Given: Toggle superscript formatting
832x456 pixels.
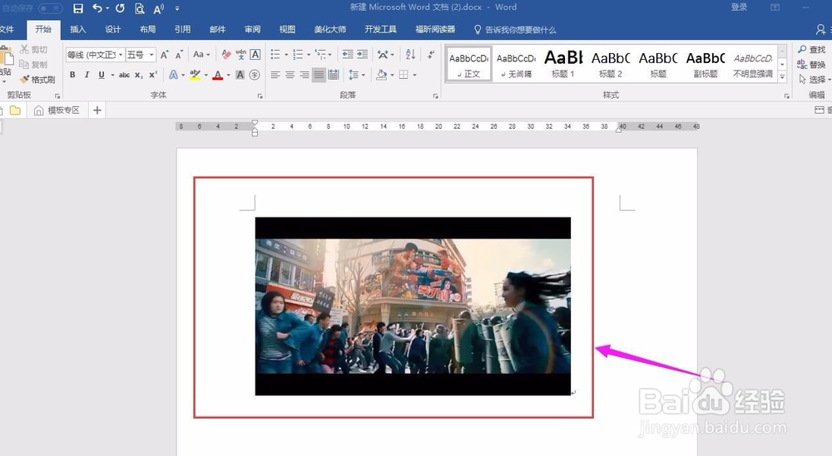Looking at the screenshot, I should point(153,76).
